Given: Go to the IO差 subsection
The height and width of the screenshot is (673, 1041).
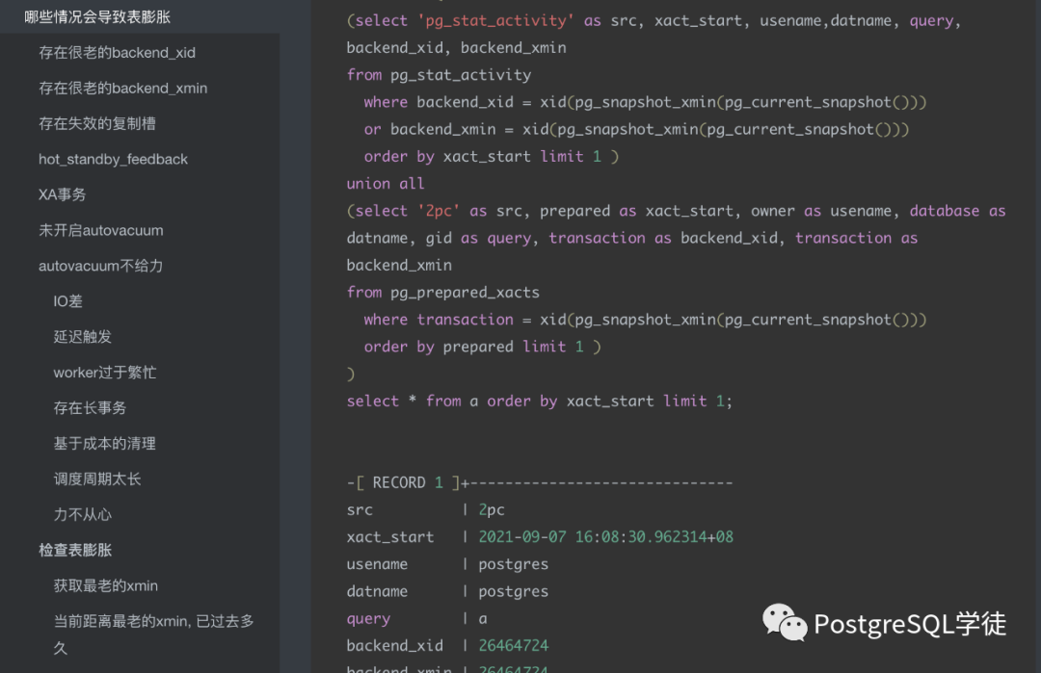Looking at the screenshot, I should 67,301.
